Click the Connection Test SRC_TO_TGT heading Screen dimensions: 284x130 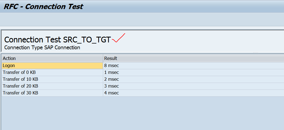coord(57,40)
